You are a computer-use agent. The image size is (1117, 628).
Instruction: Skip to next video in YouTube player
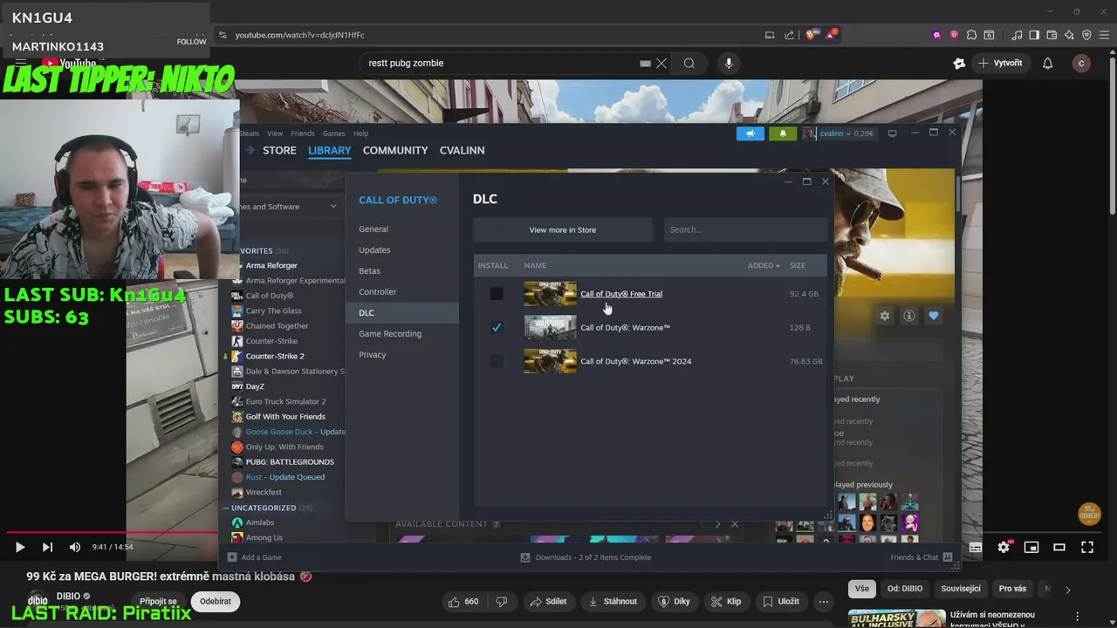(x=47, y=547)
